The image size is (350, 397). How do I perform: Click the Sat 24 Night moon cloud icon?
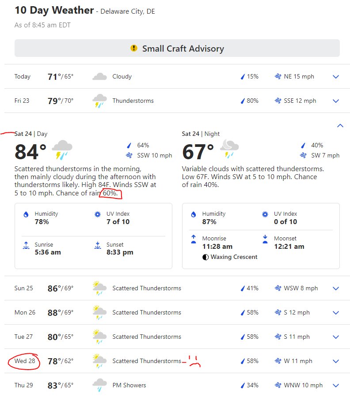(229, 149)
